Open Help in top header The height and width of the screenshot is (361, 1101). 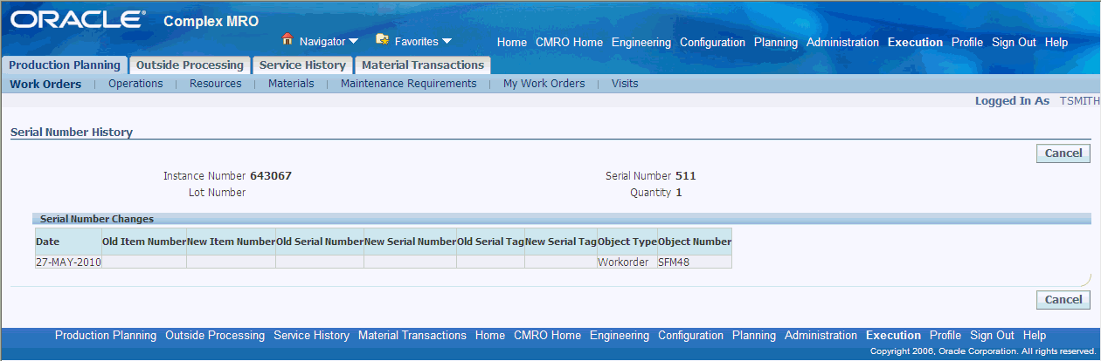pyautogui.click(x=1056, y=42)
